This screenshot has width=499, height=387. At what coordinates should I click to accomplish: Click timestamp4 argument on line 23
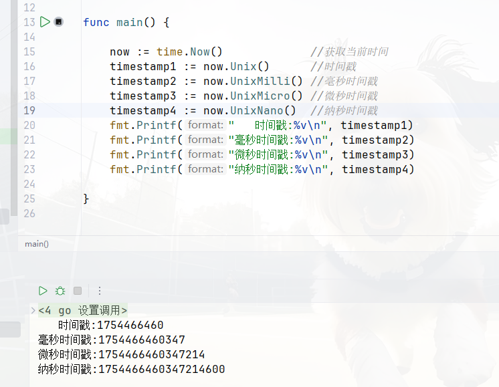[x=375, y=169]
